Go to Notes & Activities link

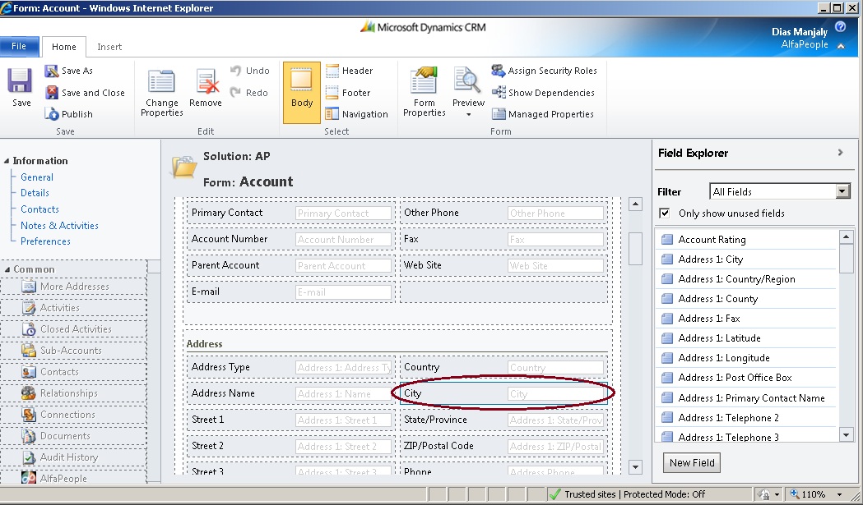59,226
